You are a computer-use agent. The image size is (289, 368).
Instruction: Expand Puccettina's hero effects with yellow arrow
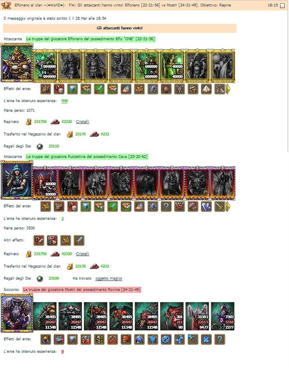[228, 207]
